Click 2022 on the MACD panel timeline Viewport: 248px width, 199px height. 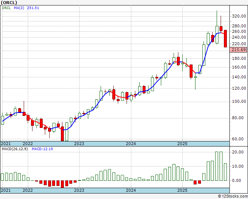pos(27,190)
